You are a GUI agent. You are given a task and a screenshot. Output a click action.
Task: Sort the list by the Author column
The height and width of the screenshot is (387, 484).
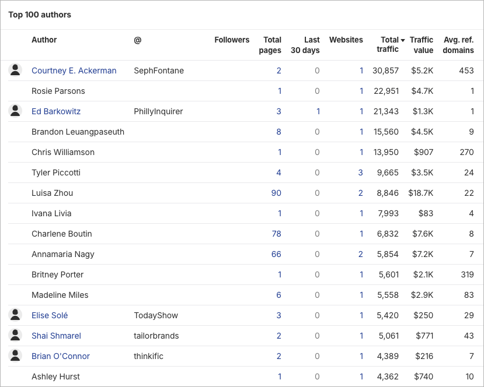click(x=44, y=40)
